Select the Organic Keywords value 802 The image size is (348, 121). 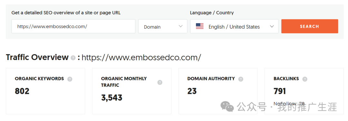22,91
